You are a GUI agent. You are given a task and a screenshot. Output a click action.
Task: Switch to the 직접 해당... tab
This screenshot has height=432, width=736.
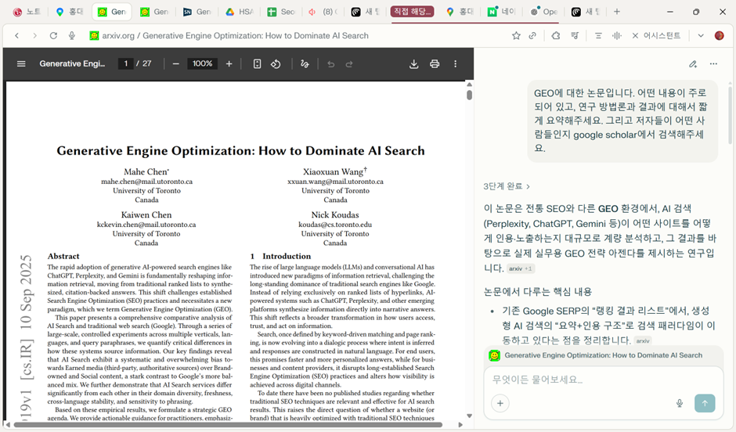tap(412, 12)
